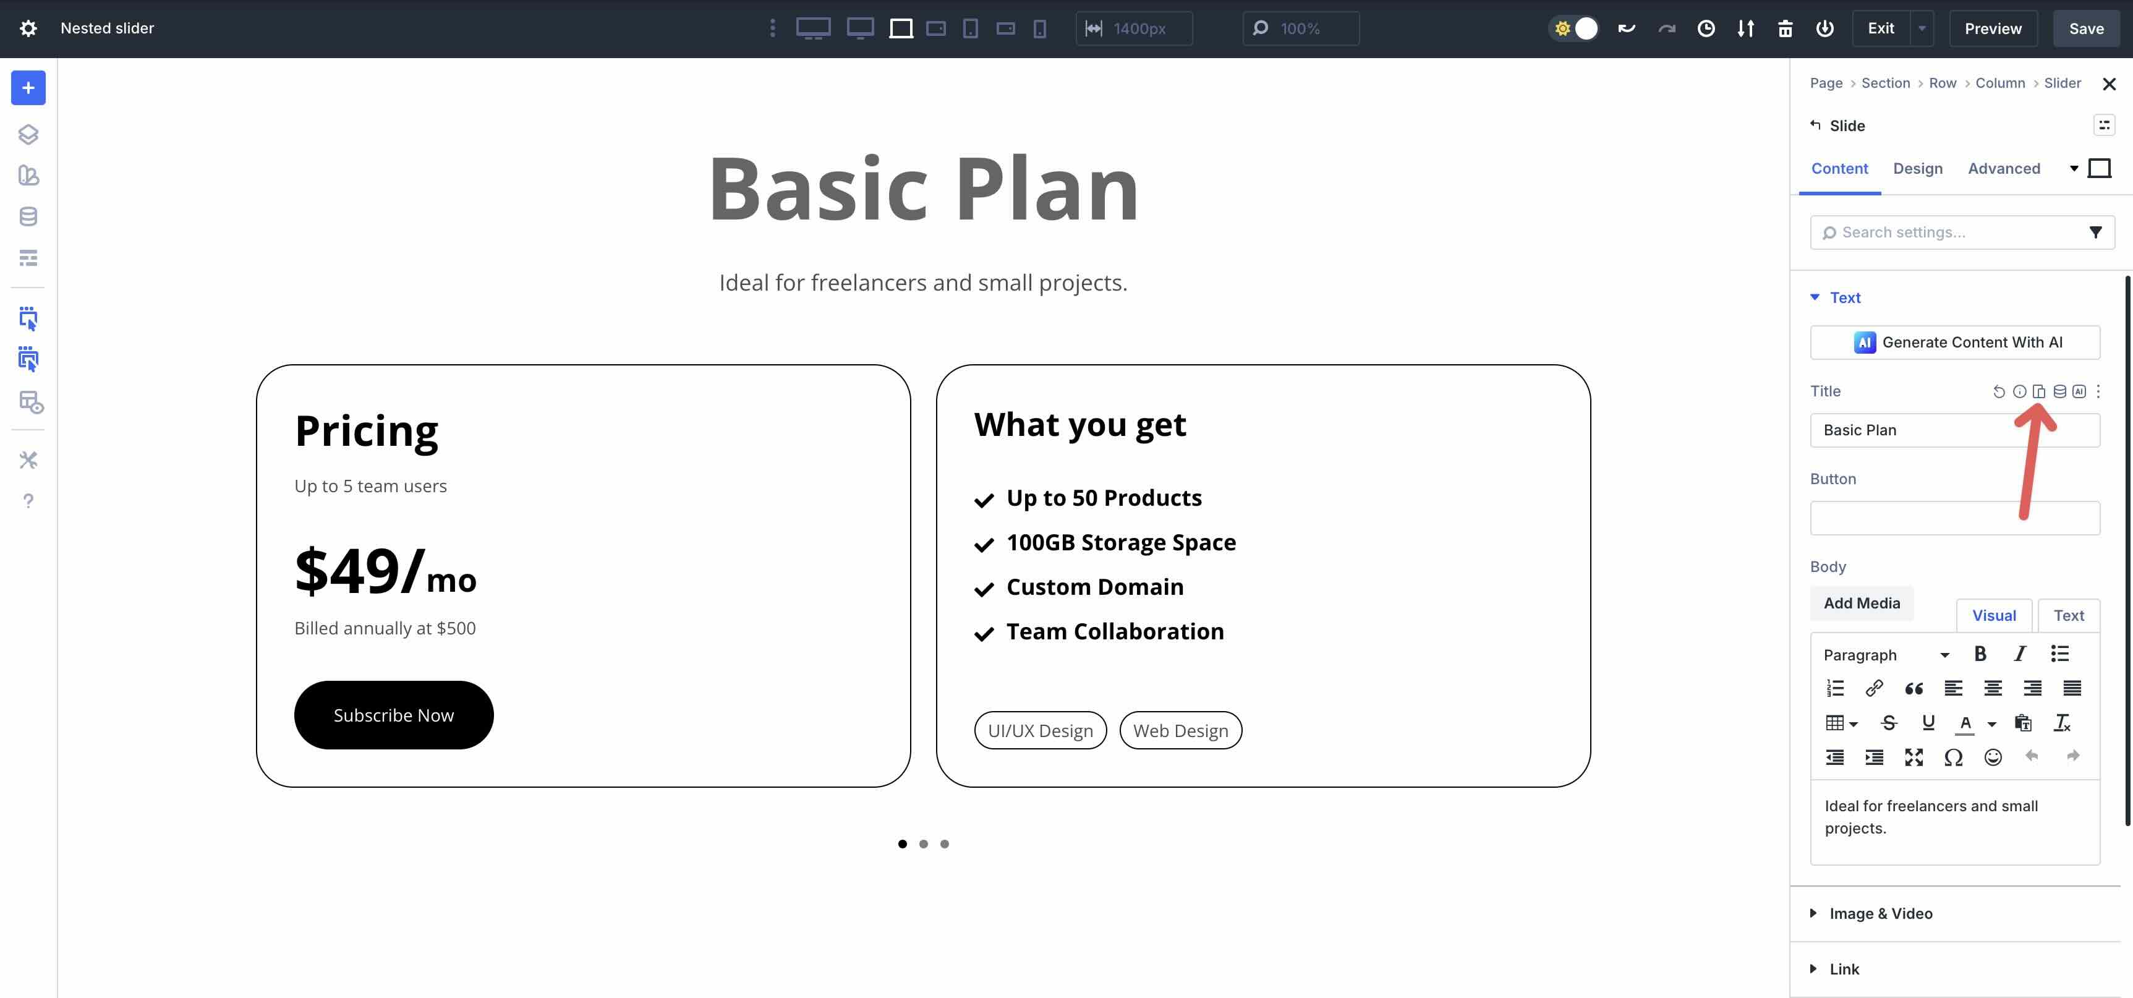Viewport: 2133px width, 998px height.
Task: Click the trash icon in the top toolbar
Action: pos(1786,28)
